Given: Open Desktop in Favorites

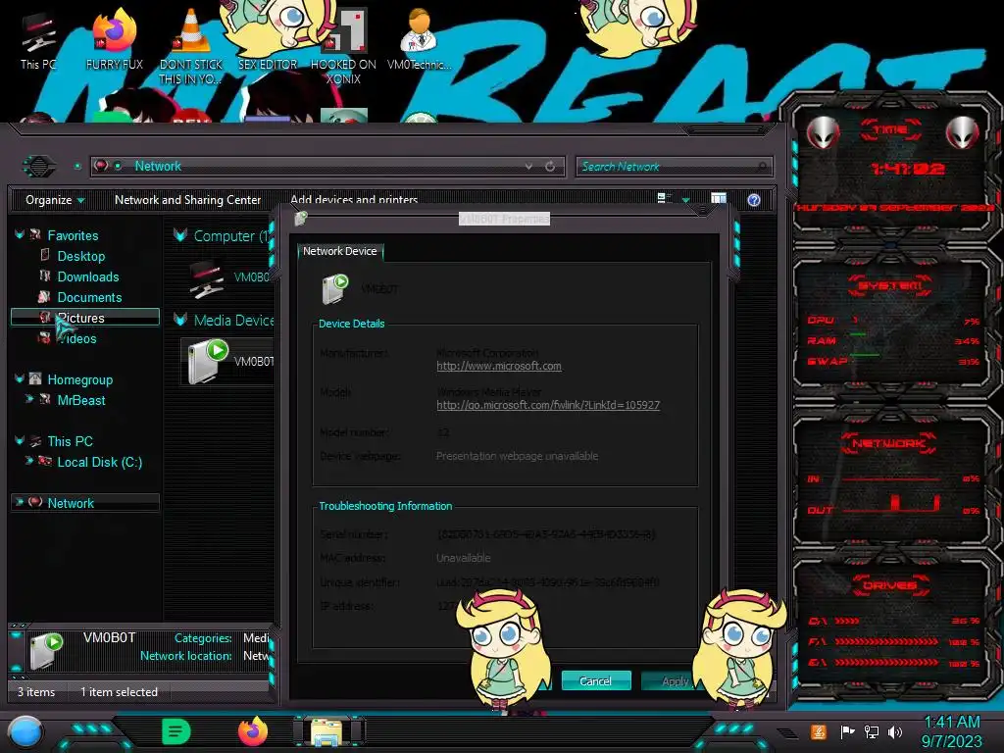Looking at the screenshot, I should 81,256.
